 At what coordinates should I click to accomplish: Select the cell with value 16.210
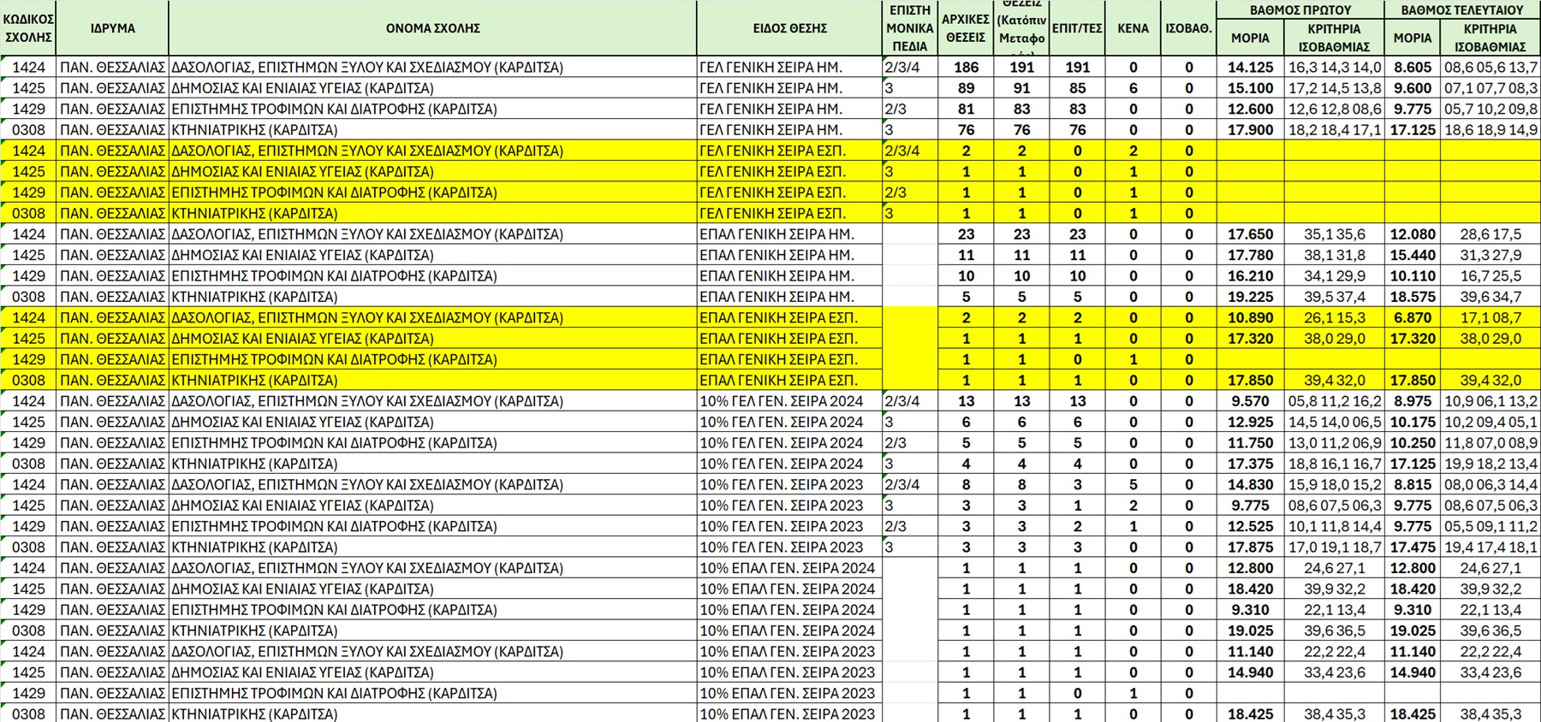click(x=1250, y=275)
